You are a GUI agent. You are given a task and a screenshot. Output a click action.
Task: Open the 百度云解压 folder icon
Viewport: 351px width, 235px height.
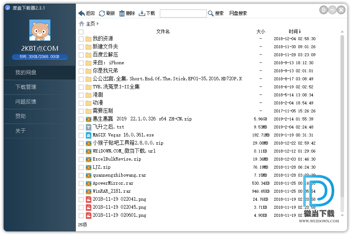point(88,55)
